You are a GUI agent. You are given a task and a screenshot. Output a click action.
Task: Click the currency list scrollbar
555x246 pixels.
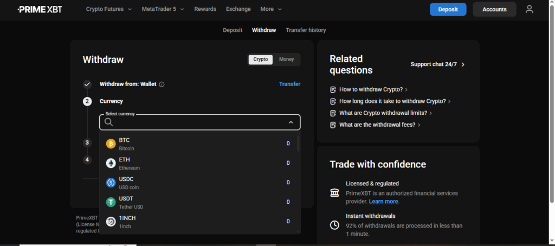298,144
